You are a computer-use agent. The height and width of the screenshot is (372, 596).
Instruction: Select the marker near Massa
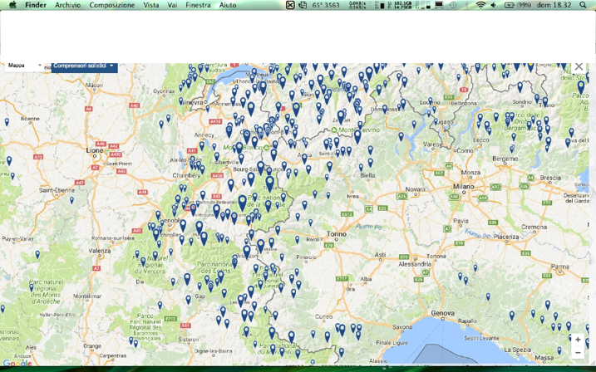pos(559,350)
